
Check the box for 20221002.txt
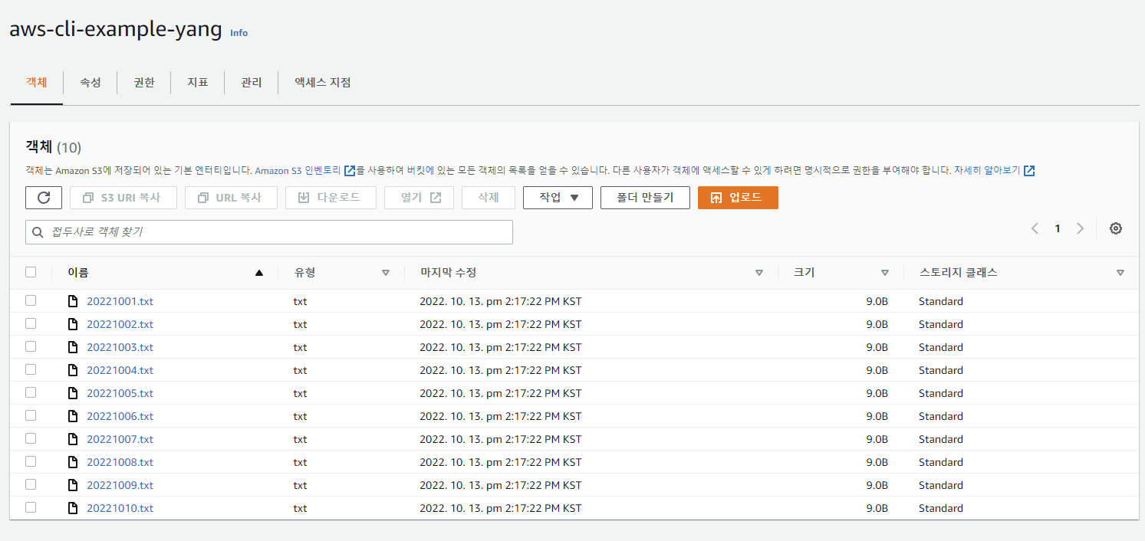click(31, 323)
